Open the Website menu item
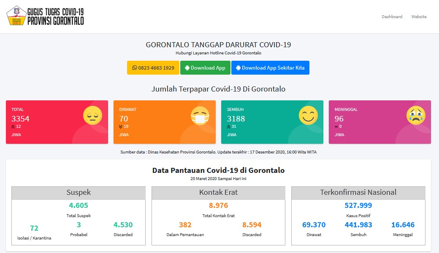This screenshot has height=253, width=439. [x=419, y=17]
